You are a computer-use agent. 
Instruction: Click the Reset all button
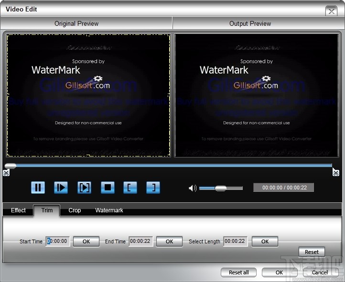point(239,272)
